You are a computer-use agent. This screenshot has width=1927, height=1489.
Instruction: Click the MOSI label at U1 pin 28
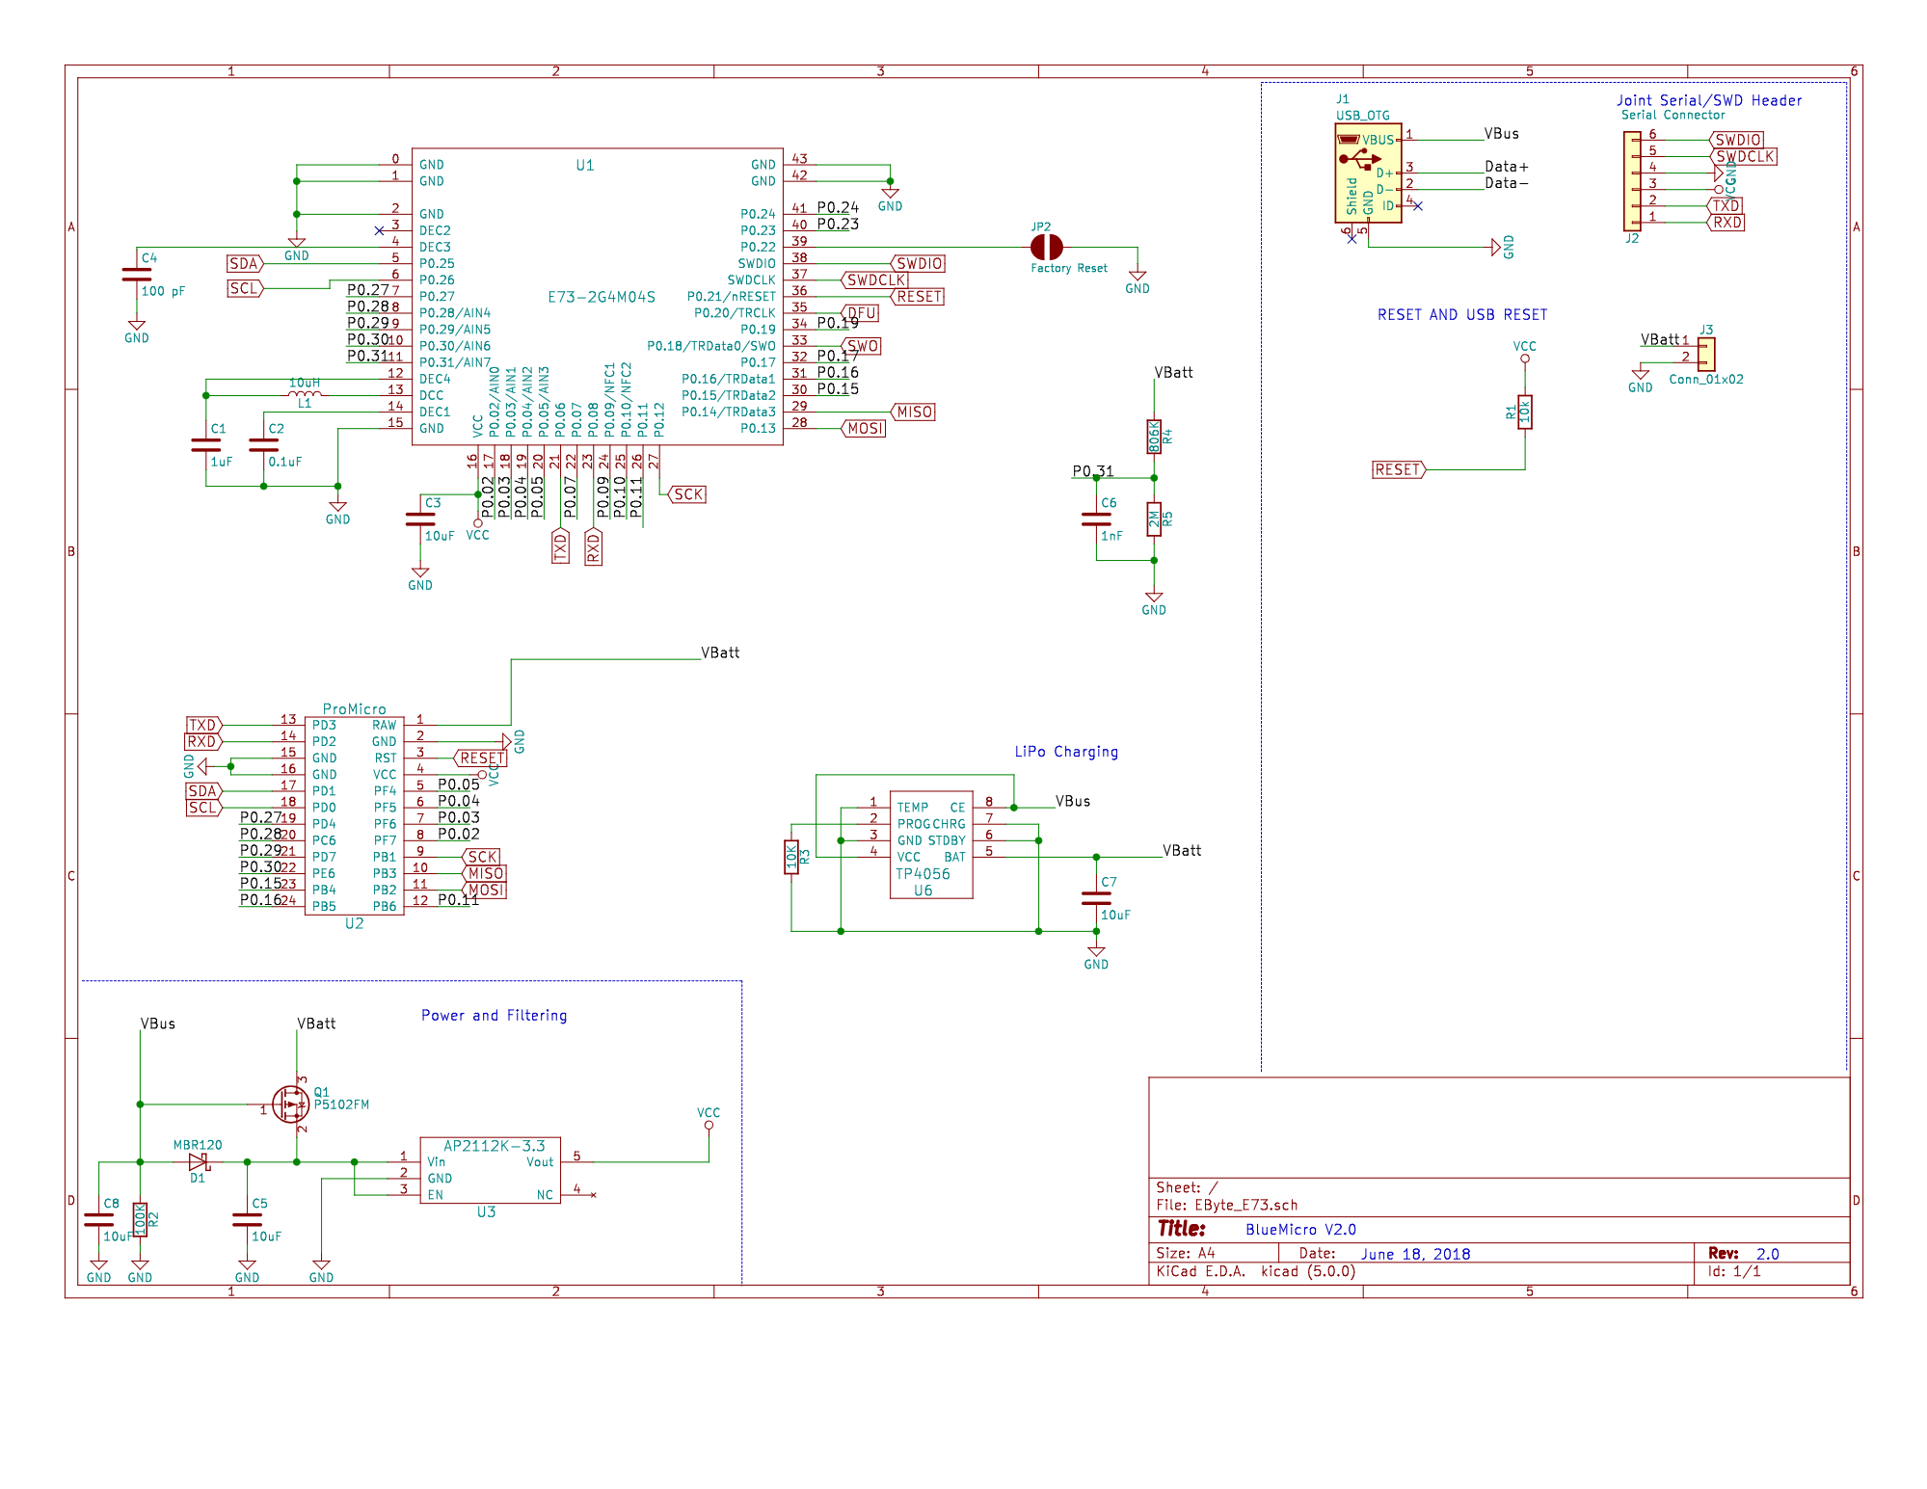click(x=863, y=428)
